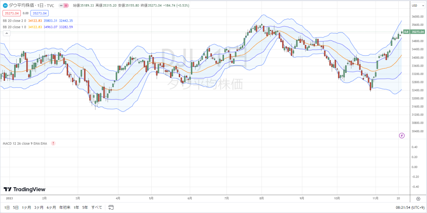
Task: Select the 5年 time range
Action: [x=85, y=208]
